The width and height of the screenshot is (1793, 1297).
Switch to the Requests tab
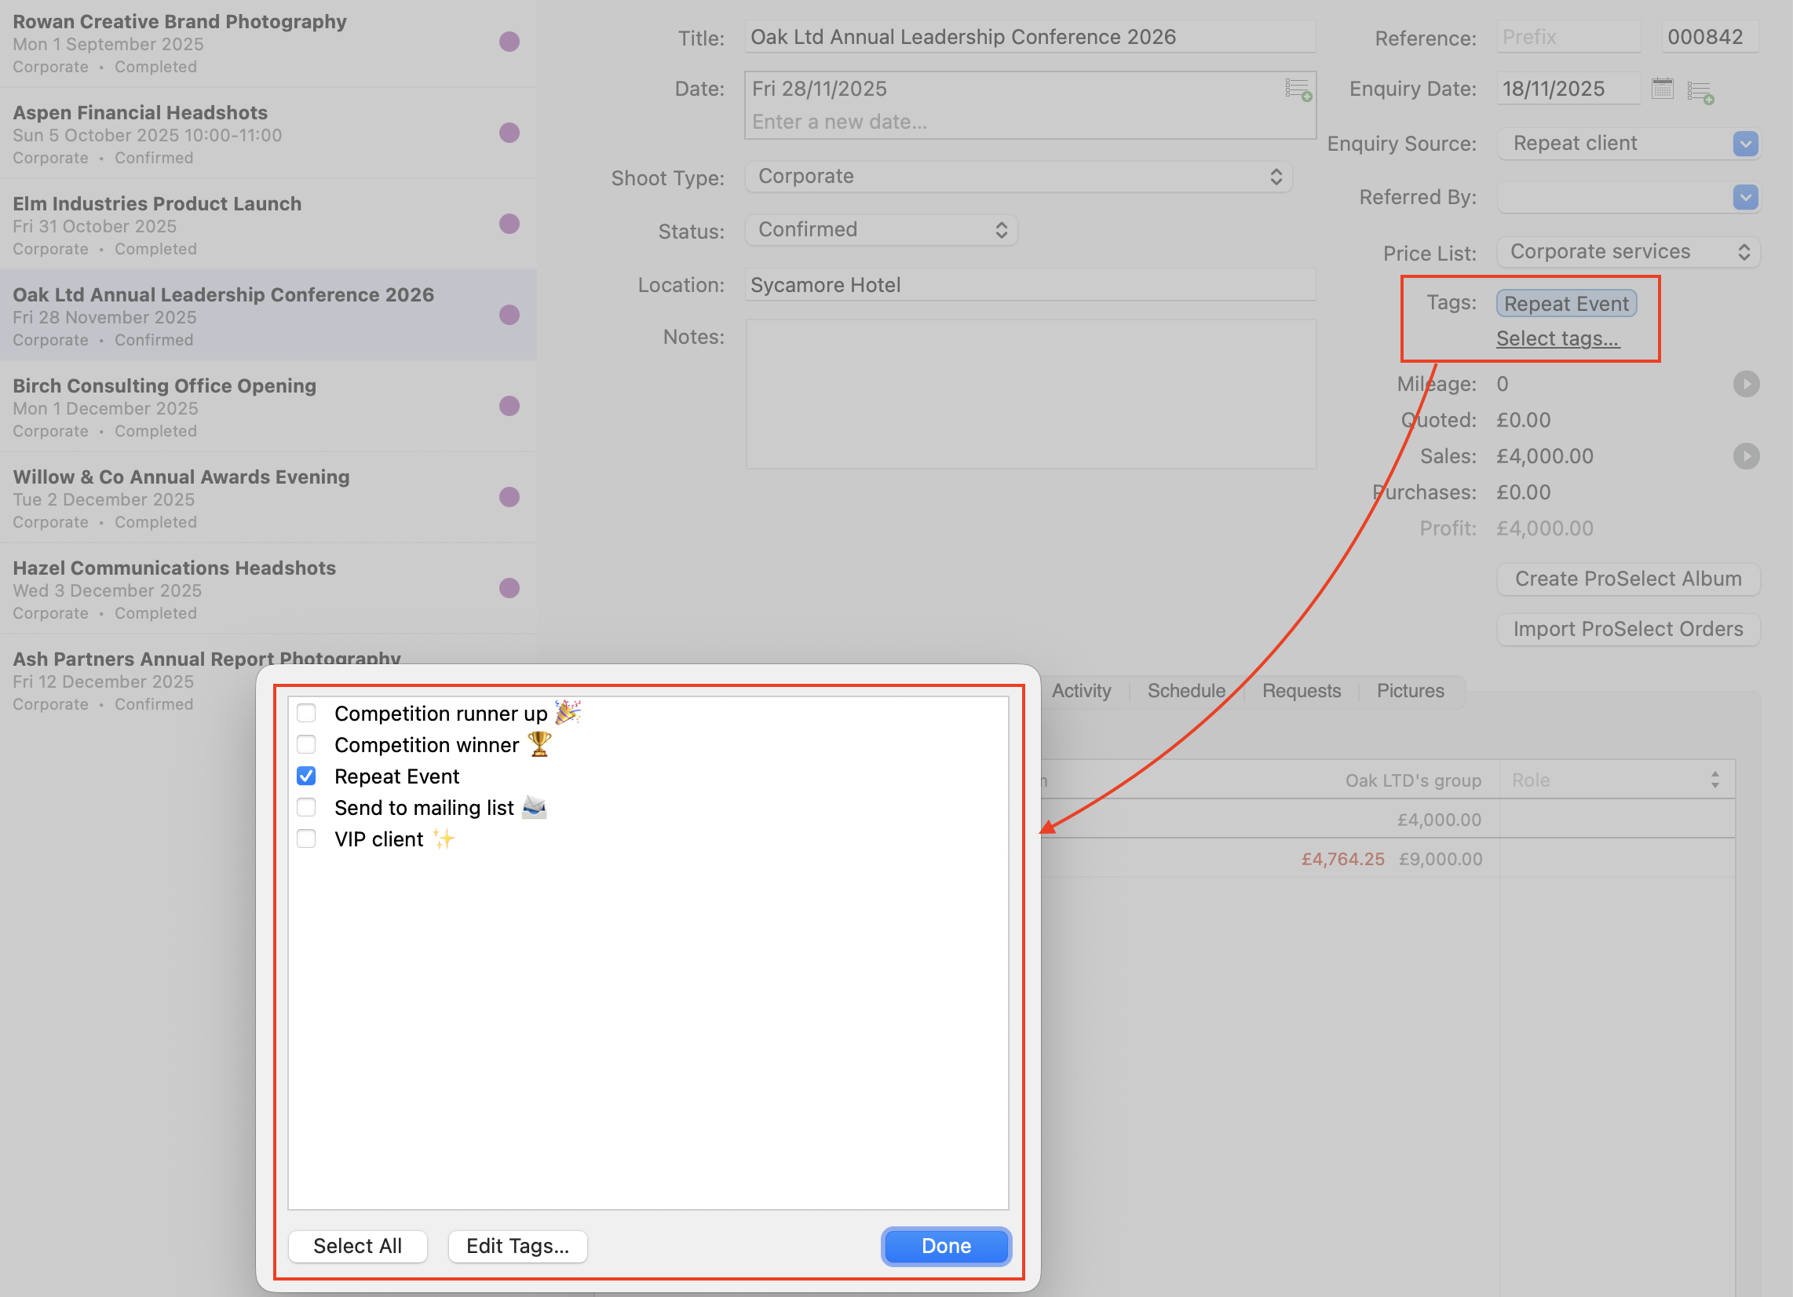[1302, 691]
